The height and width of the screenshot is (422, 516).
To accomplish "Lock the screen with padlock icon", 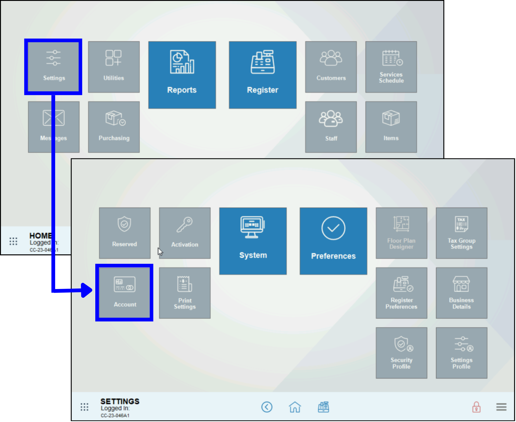I will point(476,407).
